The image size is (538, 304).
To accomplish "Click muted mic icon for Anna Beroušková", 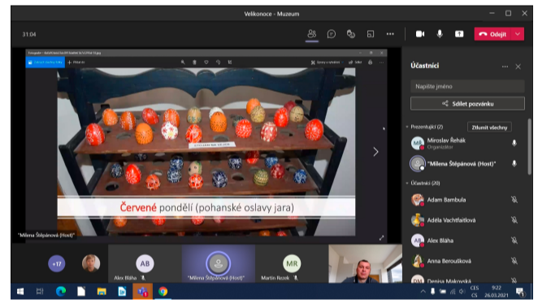I will 514,262.
